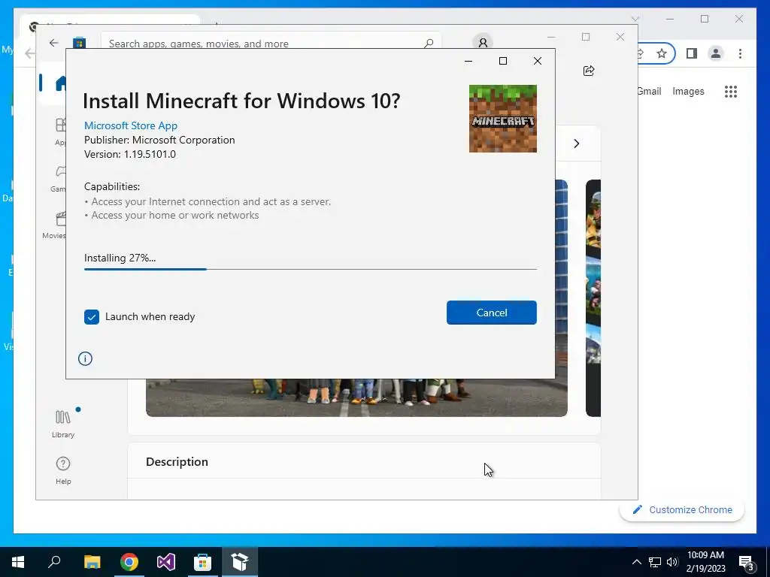Switch to App Installer taskbar icon
This screenshot has height=577, width=770.
tap(240, 562)
